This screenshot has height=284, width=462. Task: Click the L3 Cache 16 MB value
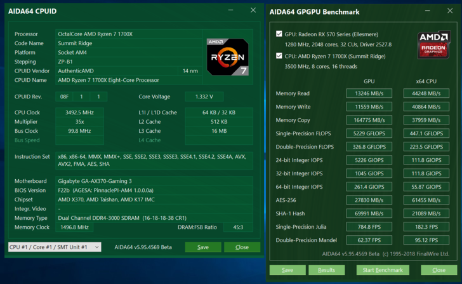click(219, 131)
